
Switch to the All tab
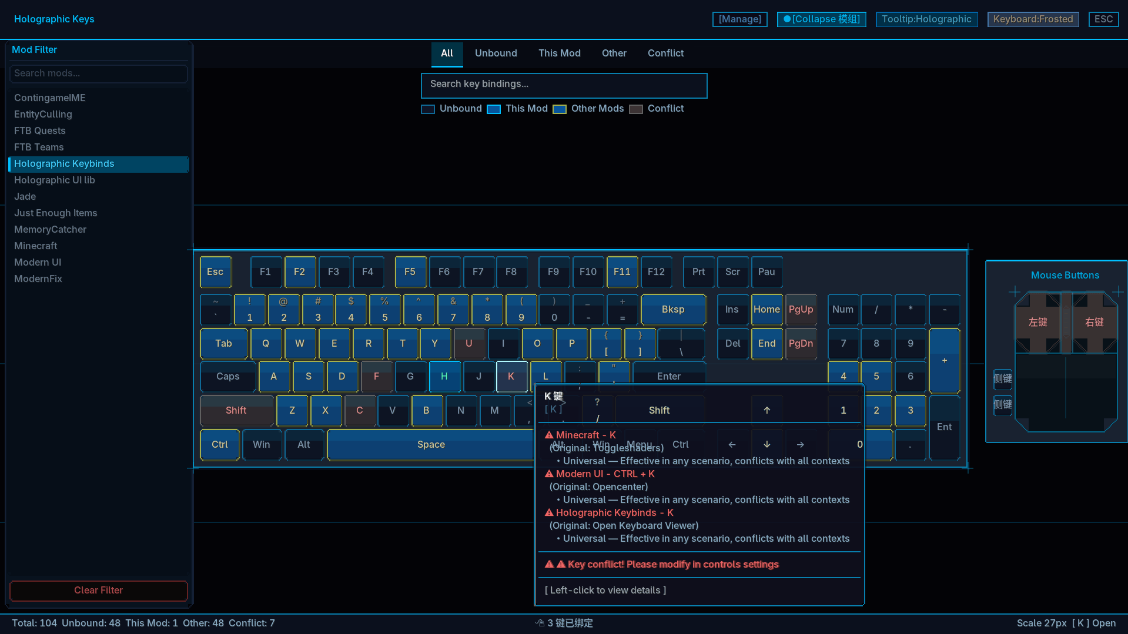tap(447, 54)
